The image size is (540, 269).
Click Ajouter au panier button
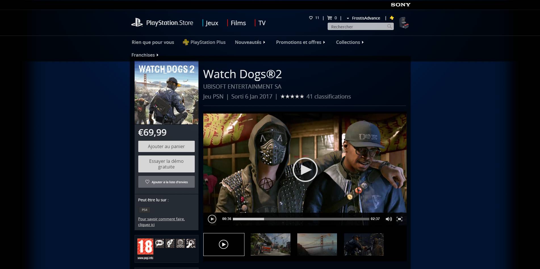(166, 146)
